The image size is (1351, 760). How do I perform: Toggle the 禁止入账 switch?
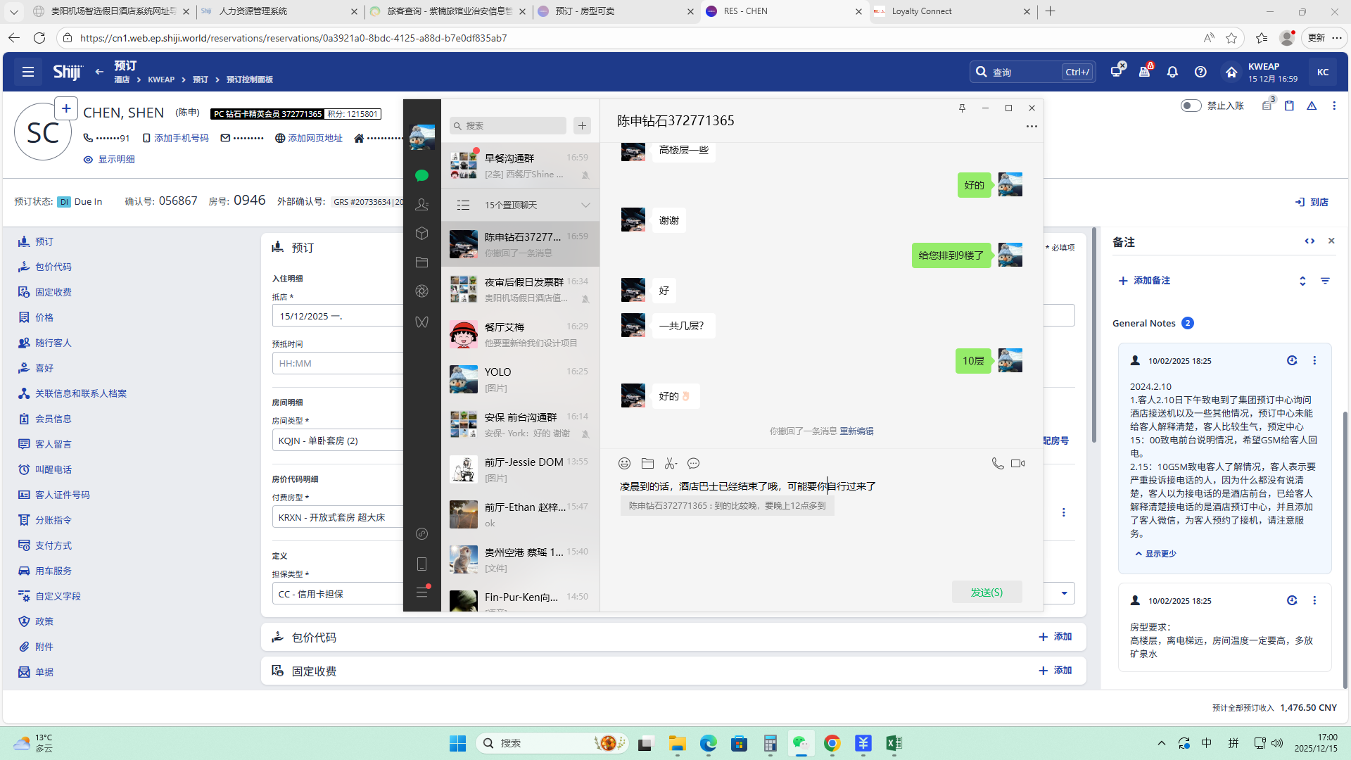1191,106
